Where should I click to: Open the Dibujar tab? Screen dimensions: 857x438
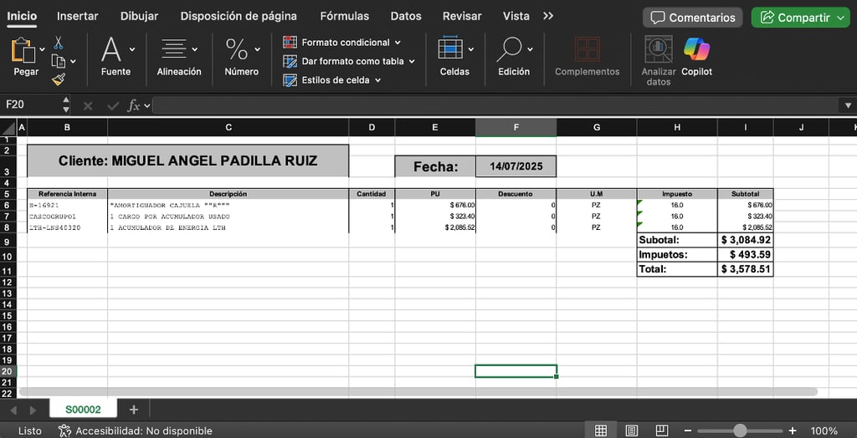[140, 16]
